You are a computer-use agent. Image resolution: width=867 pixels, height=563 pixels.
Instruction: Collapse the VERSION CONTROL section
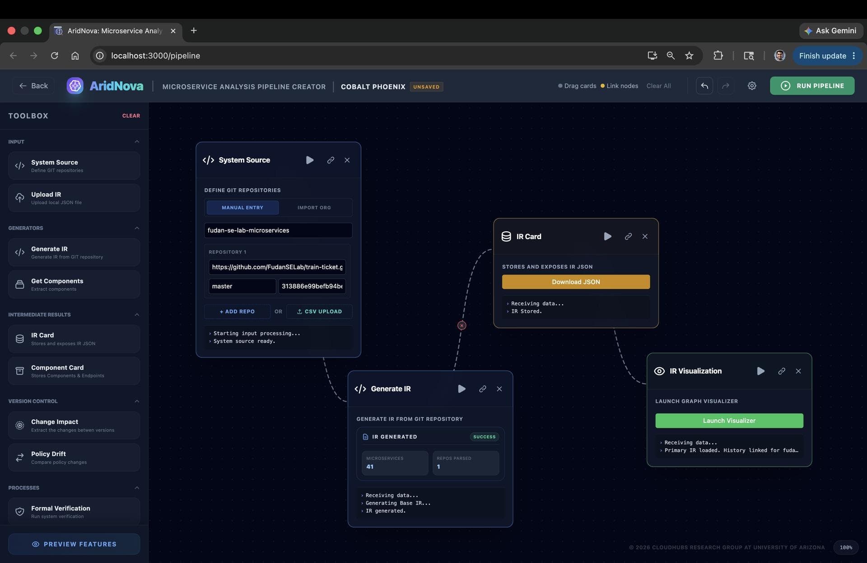[x=137, y=401]
